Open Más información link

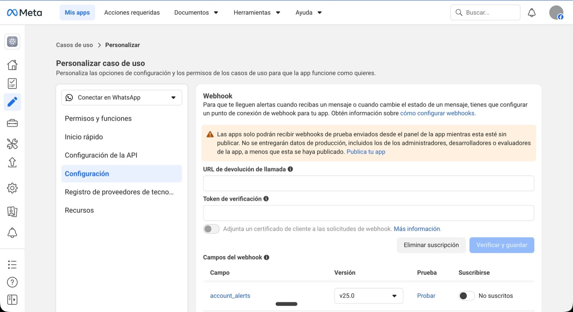point(417,229)
